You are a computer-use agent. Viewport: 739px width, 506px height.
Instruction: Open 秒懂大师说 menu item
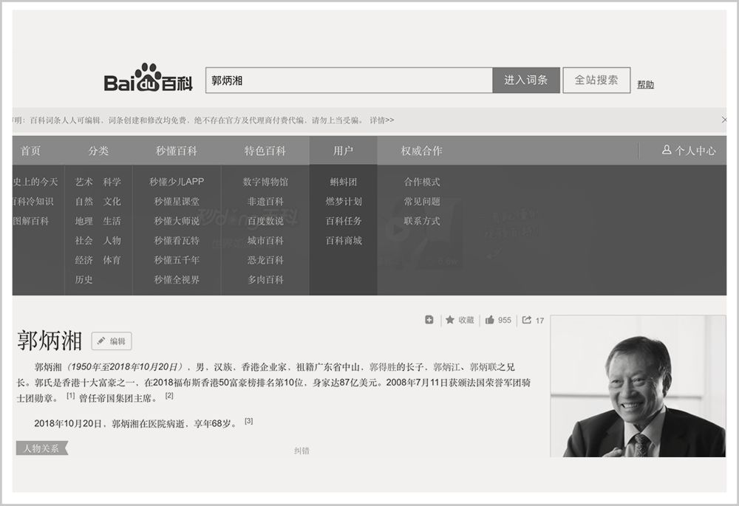click(x=177, y=221)
